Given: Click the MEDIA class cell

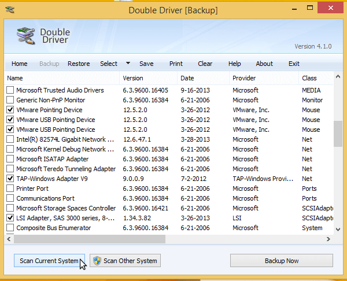Looking at the screenshot, I should [x=311, y=90].
